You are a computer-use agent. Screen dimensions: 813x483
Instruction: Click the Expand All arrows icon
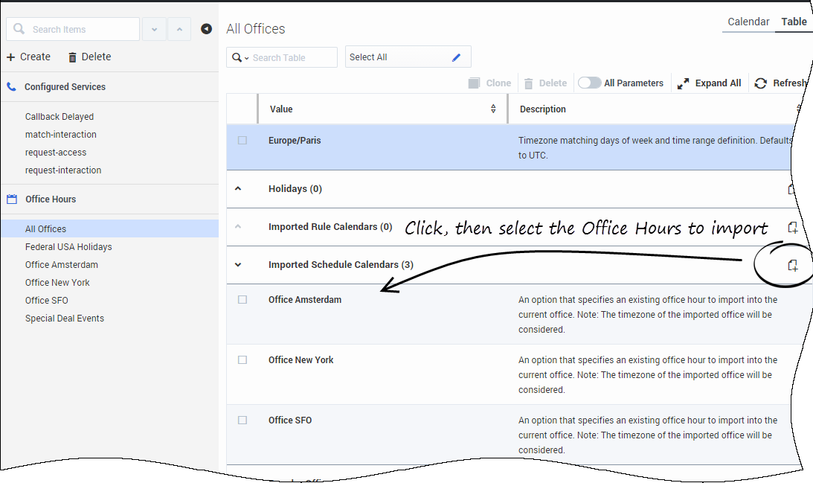[684, 83]
